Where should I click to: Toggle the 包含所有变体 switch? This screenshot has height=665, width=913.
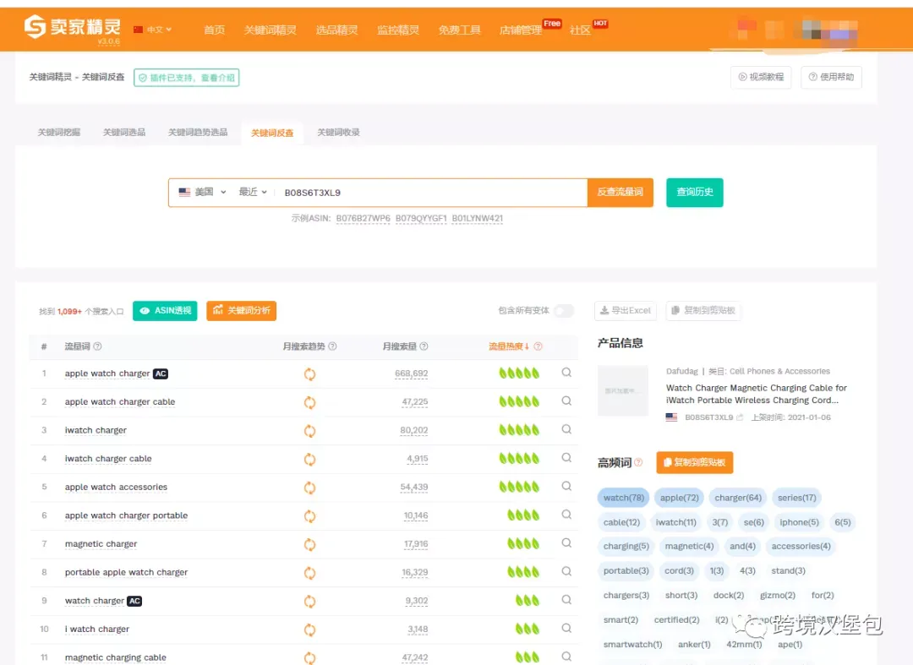click(564, 311)
